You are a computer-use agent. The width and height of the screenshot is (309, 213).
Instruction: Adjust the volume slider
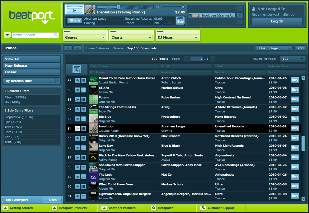coord(173,7)
